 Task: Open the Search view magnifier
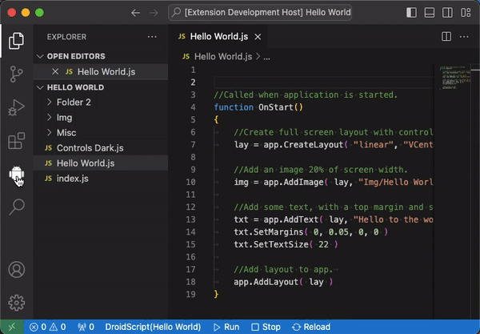[x=16, y=207]
